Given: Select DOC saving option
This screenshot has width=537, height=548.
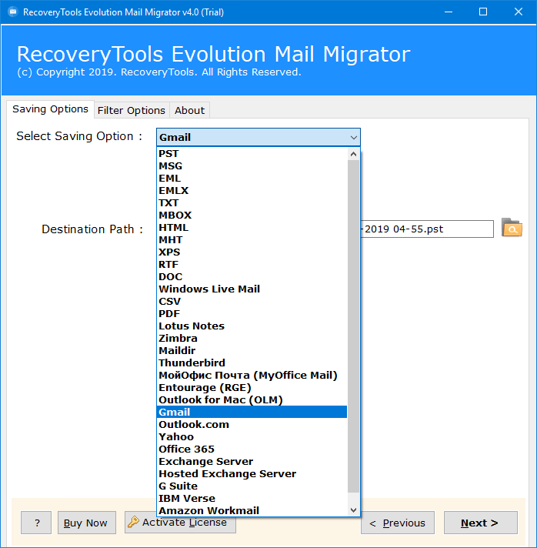Looking at the screenshot, I should click(x=252, y=277).
